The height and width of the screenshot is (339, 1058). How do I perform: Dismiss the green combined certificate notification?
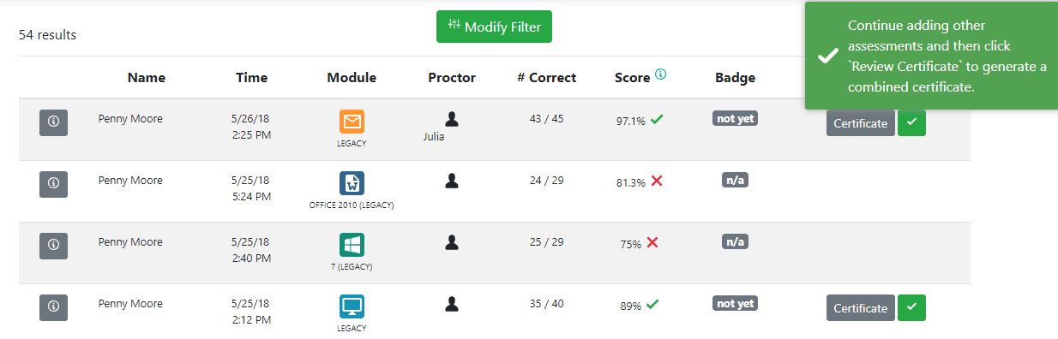tap(931, 56)
